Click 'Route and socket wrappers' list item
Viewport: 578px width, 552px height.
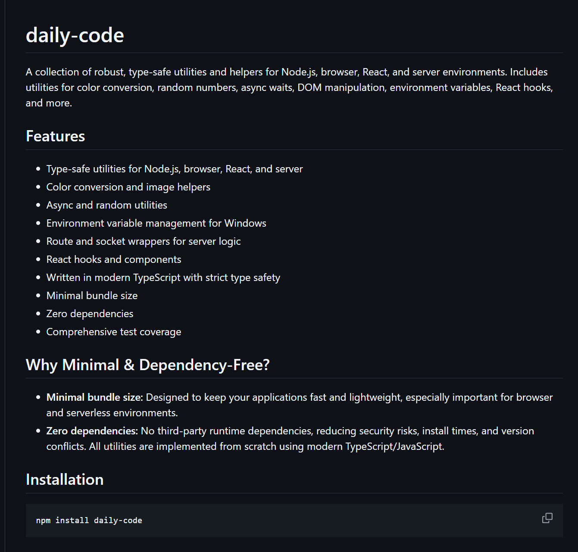[144, 241]
